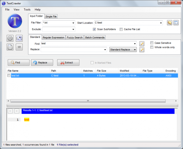Expand the Replace history dropdown arrow
This screenshot has width=183, height=149.
[105, 50]
